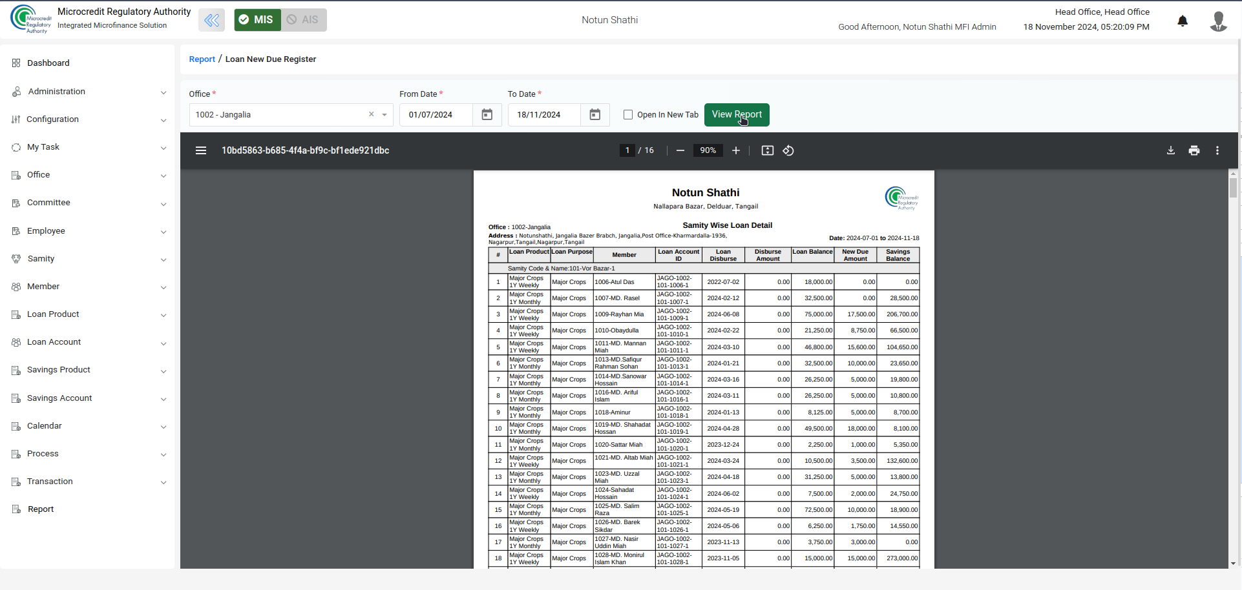Expand the Committee menu chevron

point(163,203)
